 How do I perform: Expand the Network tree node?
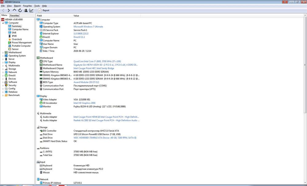click(x=3, y=72)
